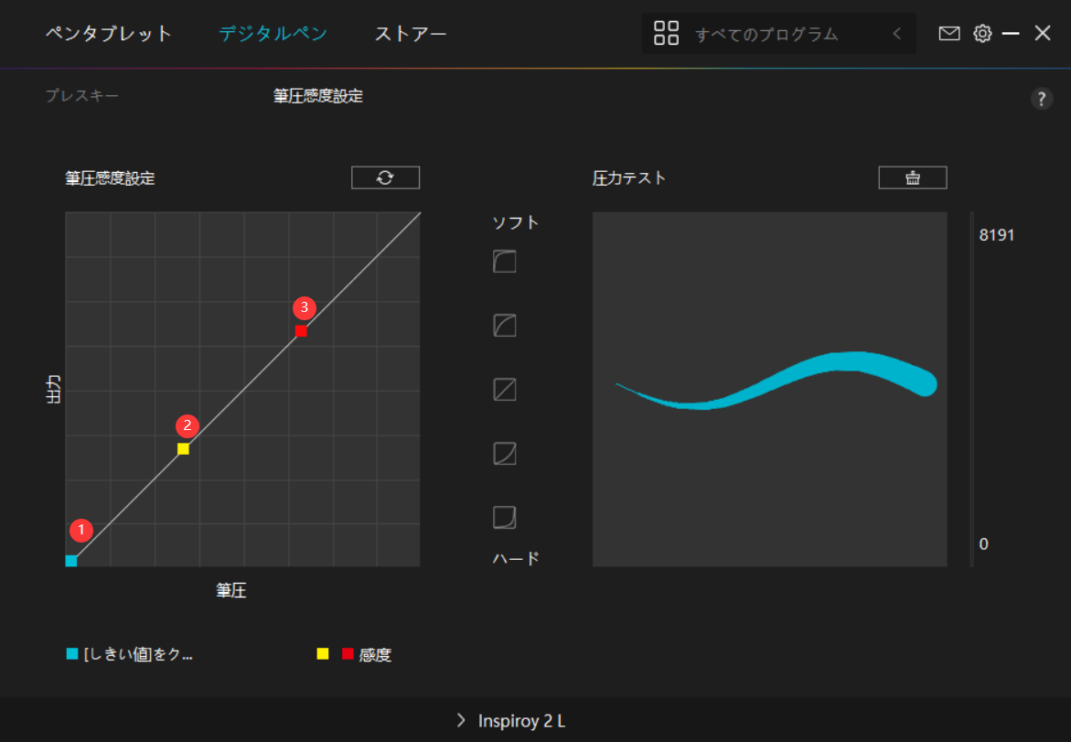The width and height of the screenshot is (1071, 742).
Task: Switch to the ペンタブレット tab
Action: click(x=109, y=34)
